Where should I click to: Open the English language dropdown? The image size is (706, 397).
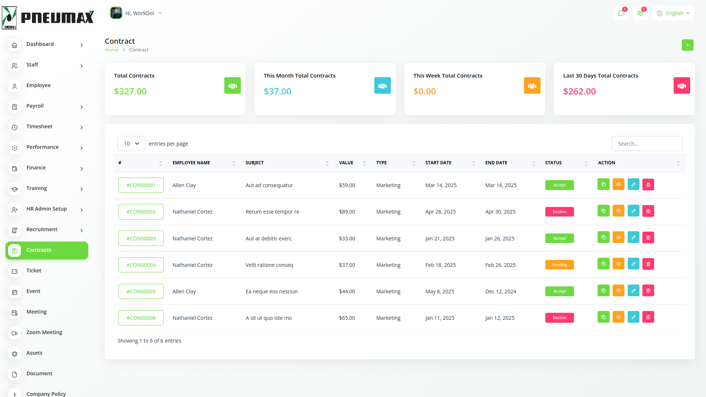pyautogui.click(x=673, y=13)
